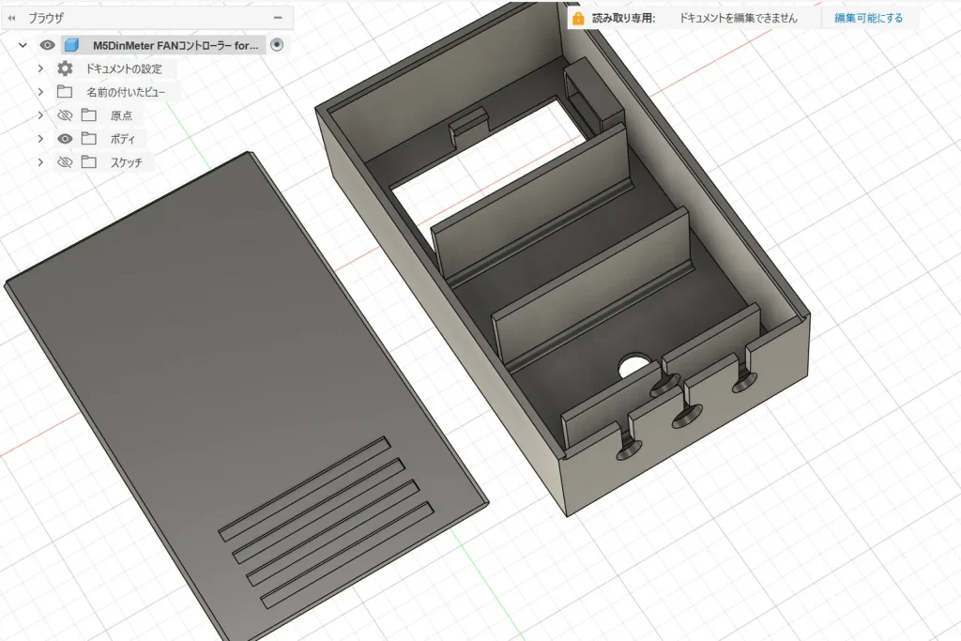Screen dimensions: 961x641
Task: Click the orange read-only lock icon
Action: [x=578, y=18]
